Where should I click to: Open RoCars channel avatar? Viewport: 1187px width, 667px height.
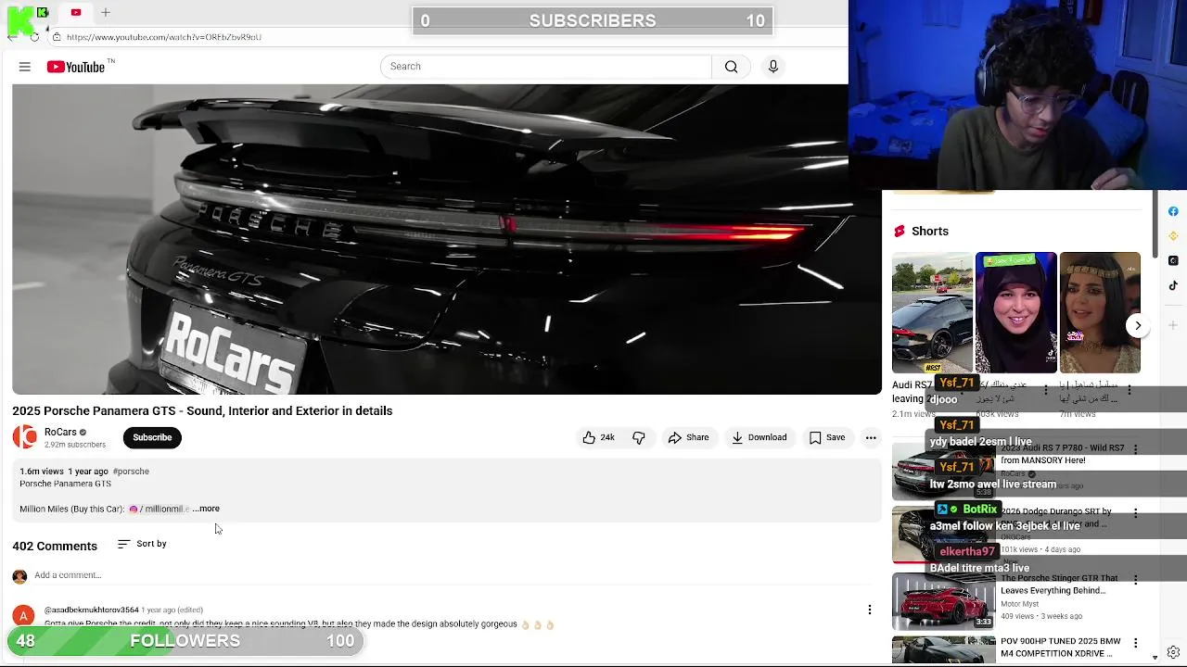point(25,437)
